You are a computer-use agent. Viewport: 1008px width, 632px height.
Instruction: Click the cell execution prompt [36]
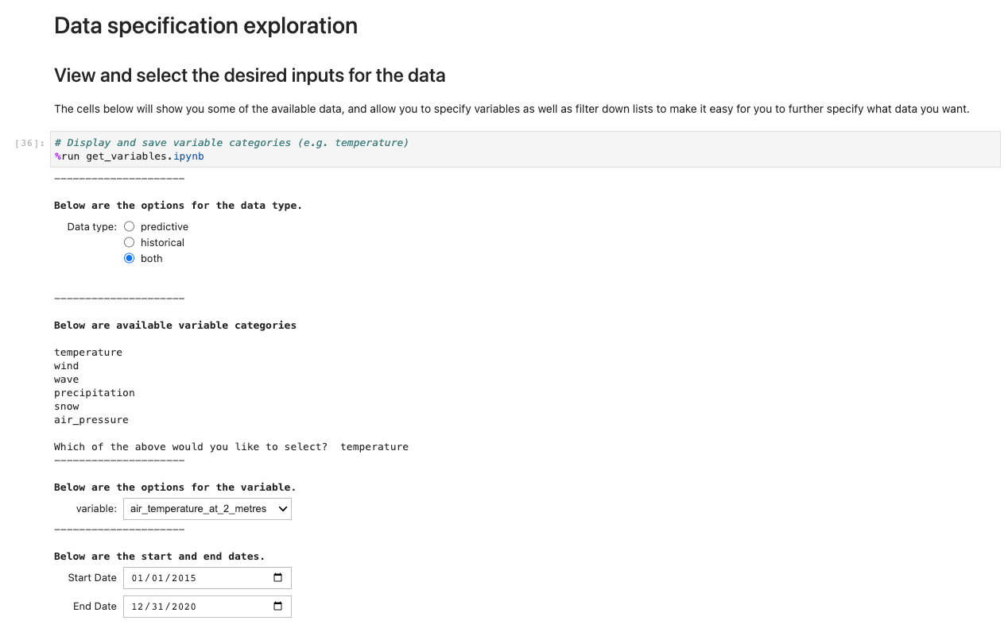(x=30, y=143)
